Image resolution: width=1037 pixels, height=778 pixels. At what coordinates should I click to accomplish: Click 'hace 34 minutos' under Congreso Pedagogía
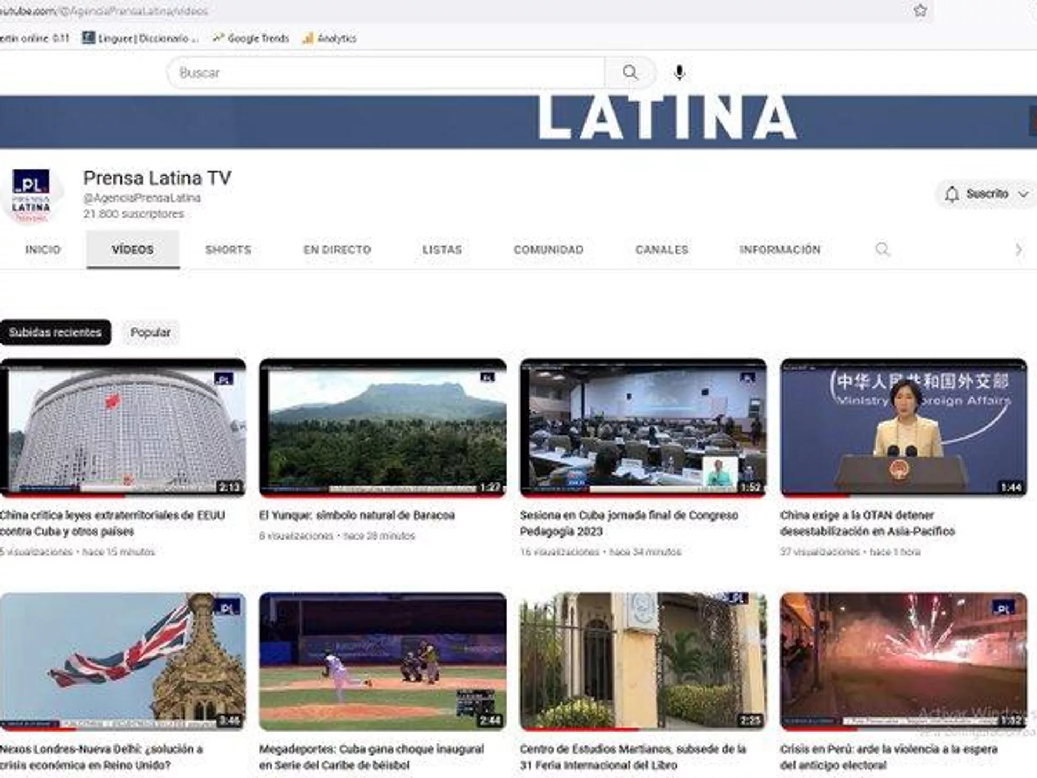[645, 552]
